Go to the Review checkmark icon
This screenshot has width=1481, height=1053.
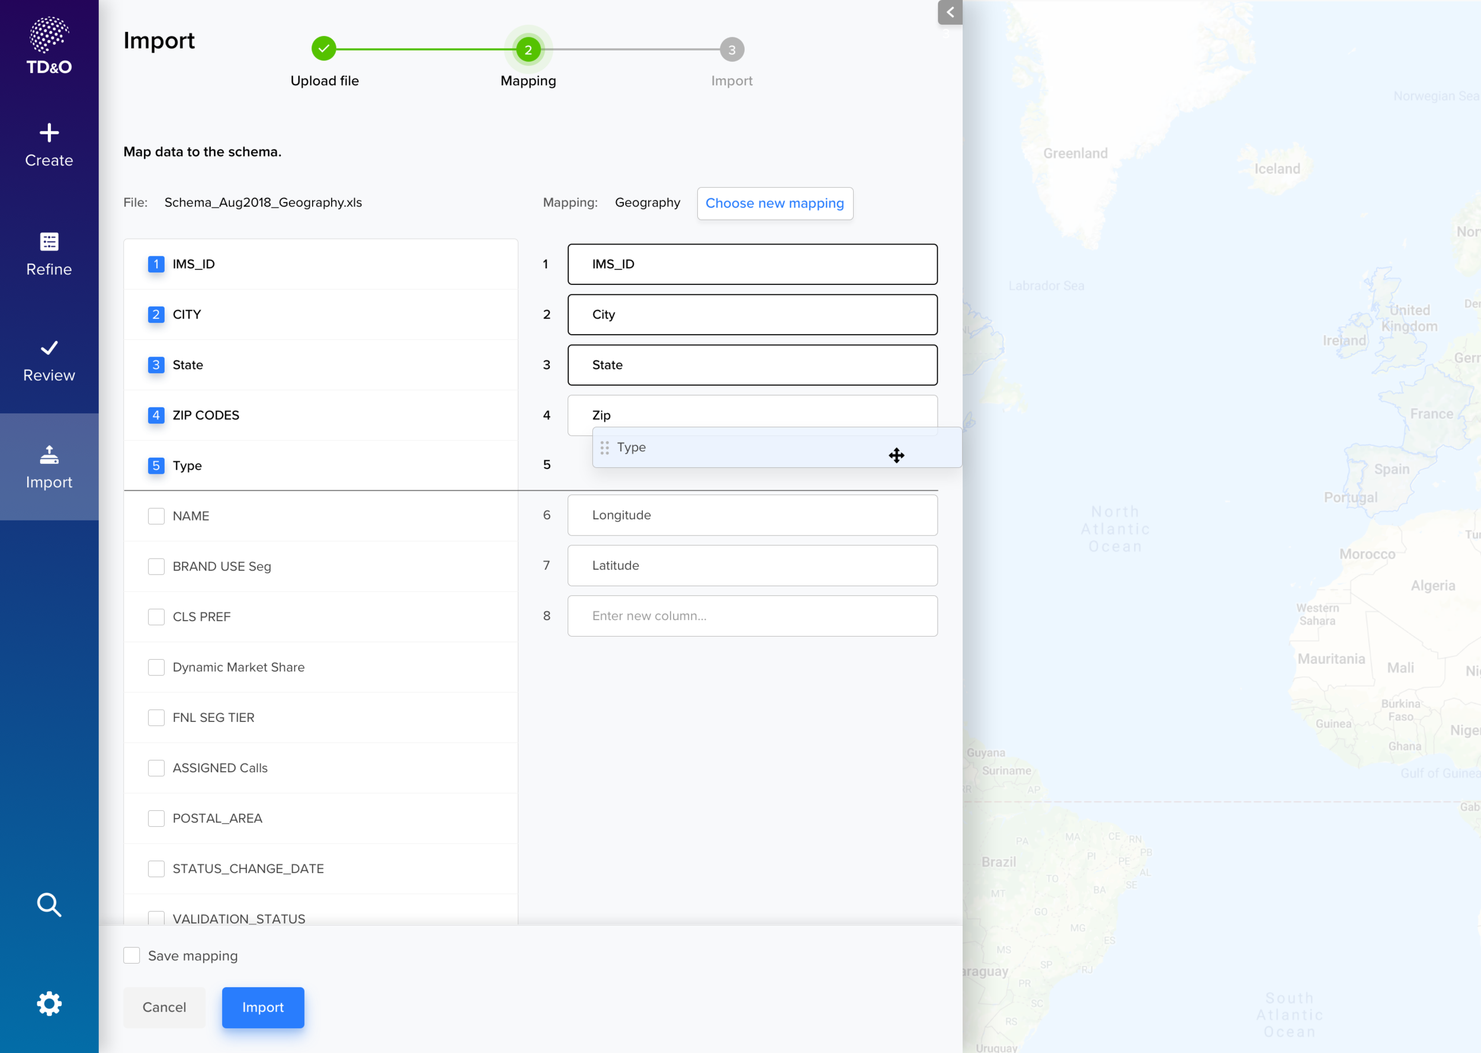tap(49, 348)
